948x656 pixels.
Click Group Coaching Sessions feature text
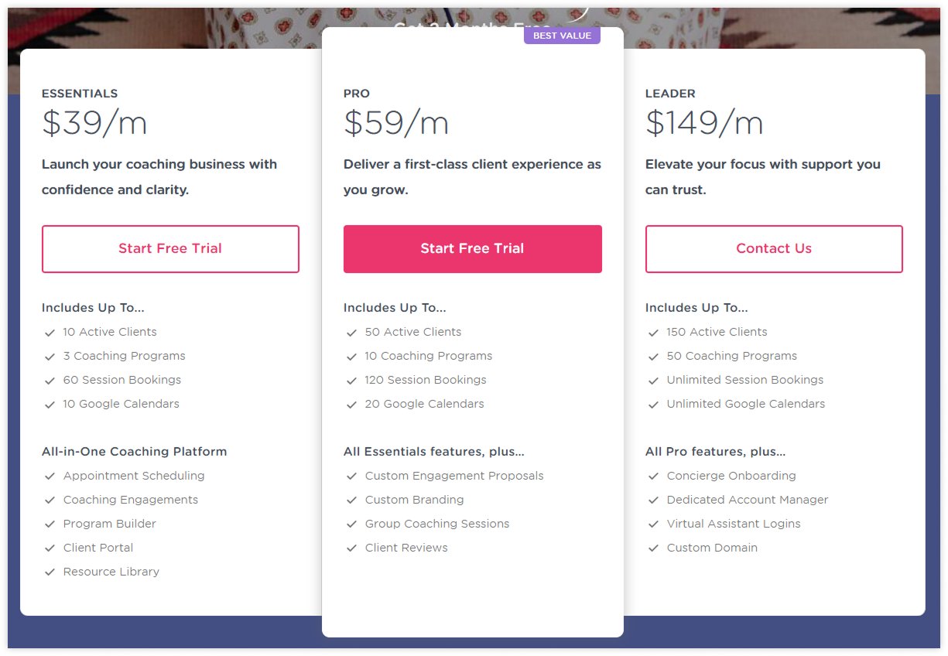[437, 524]
